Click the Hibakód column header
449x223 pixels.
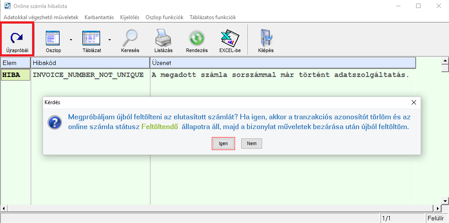90,63
